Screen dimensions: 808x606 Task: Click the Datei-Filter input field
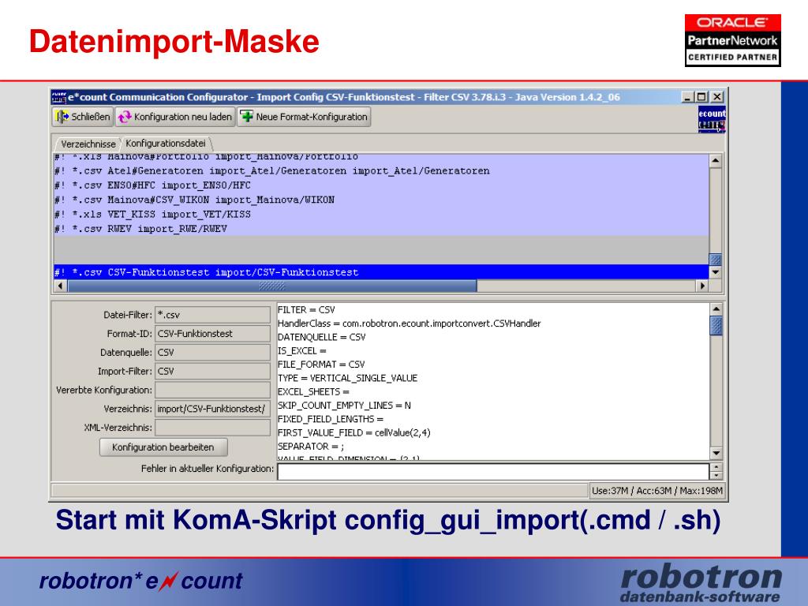(212, 315)
